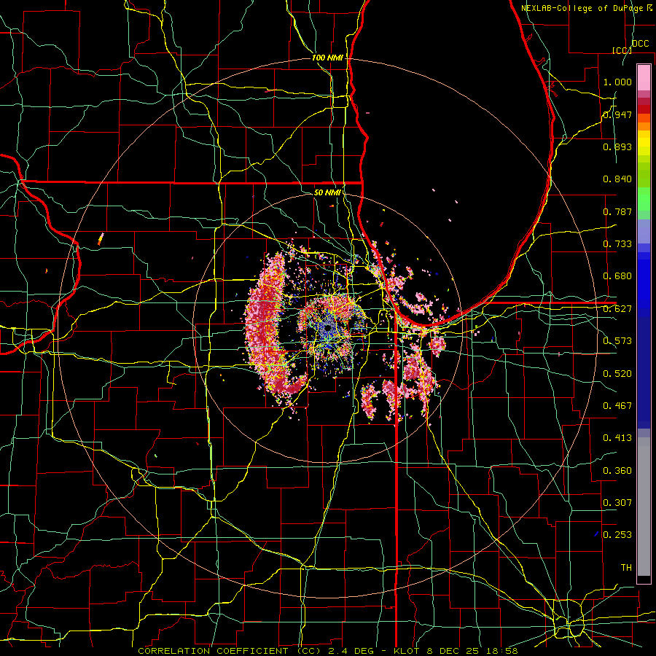The width and height of the screenshot is (656, 656).
Task: Click the 0.840 color scale label
Action: (617, 179)
